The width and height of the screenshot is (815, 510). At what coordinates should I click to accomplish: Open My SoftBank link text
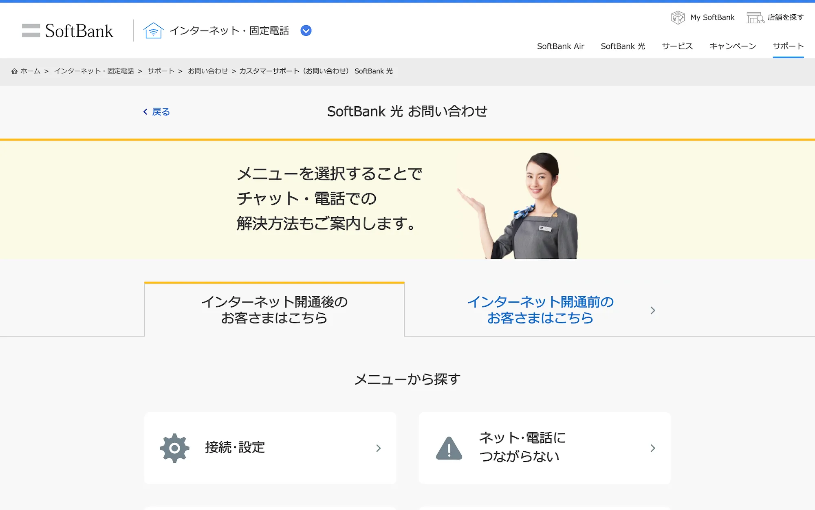(712, 18)
